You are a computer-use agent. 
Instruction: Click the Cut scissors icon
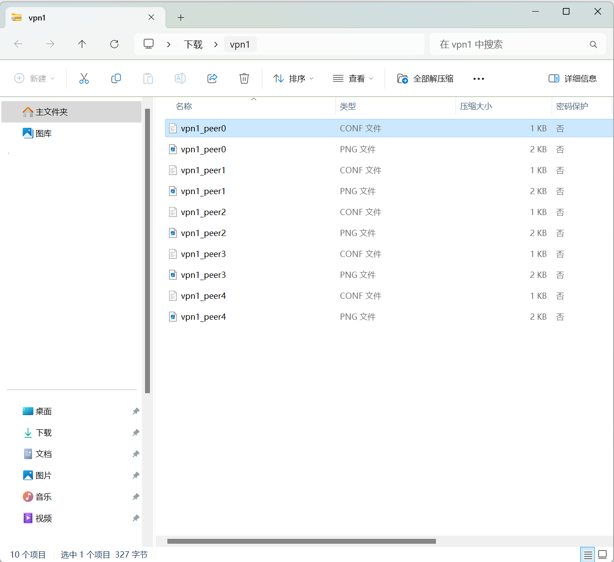coord(84,78)
